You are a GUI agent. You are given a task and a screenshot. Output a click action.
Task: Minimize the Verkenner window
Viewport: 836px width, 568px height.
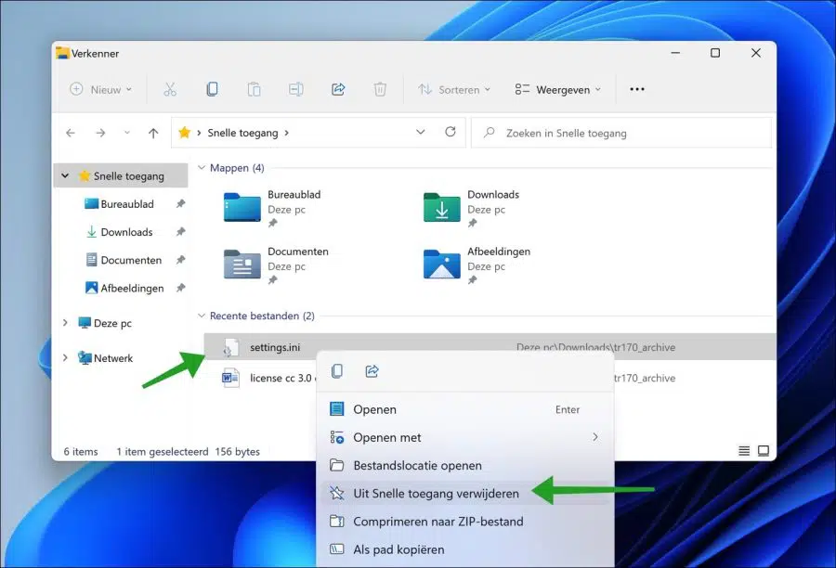click(x=675, y=53)
